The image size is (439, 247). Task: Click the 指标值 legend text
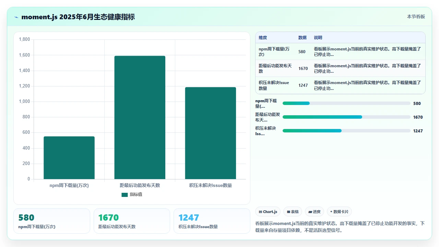tap(136, 195)
